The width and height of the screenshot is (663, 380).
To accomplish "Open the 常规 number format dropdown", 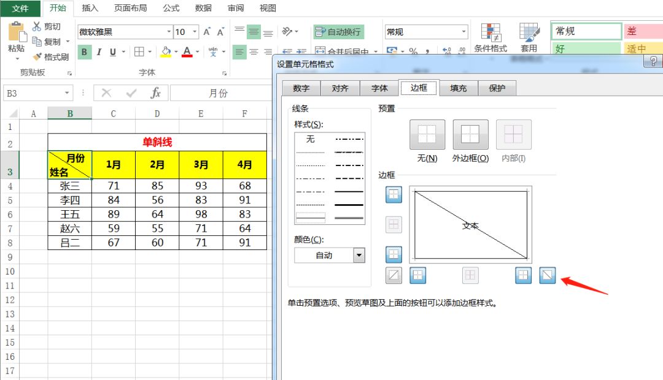I will (x=463, y=31).
